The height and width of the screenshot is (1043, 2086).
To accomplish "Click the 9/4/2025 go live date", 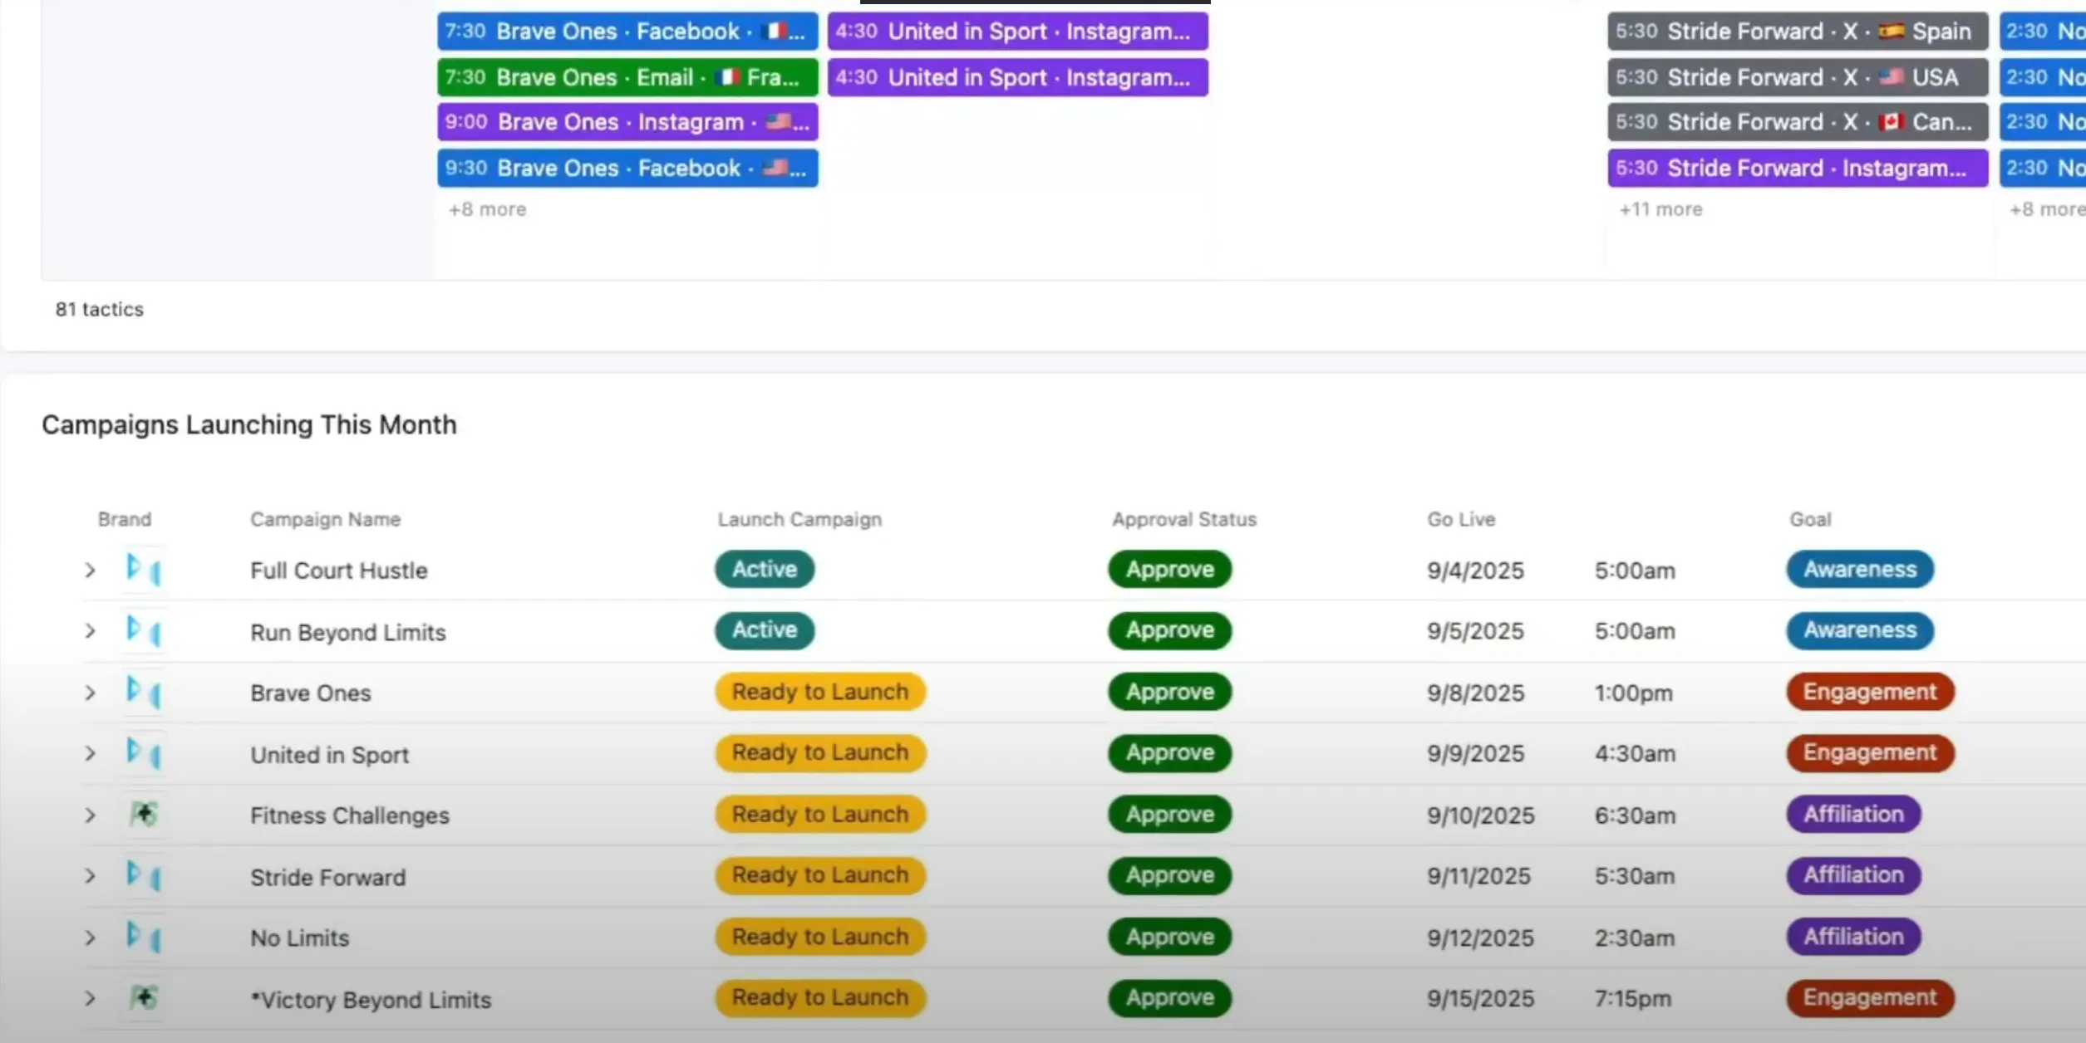I will point(1475,570).
